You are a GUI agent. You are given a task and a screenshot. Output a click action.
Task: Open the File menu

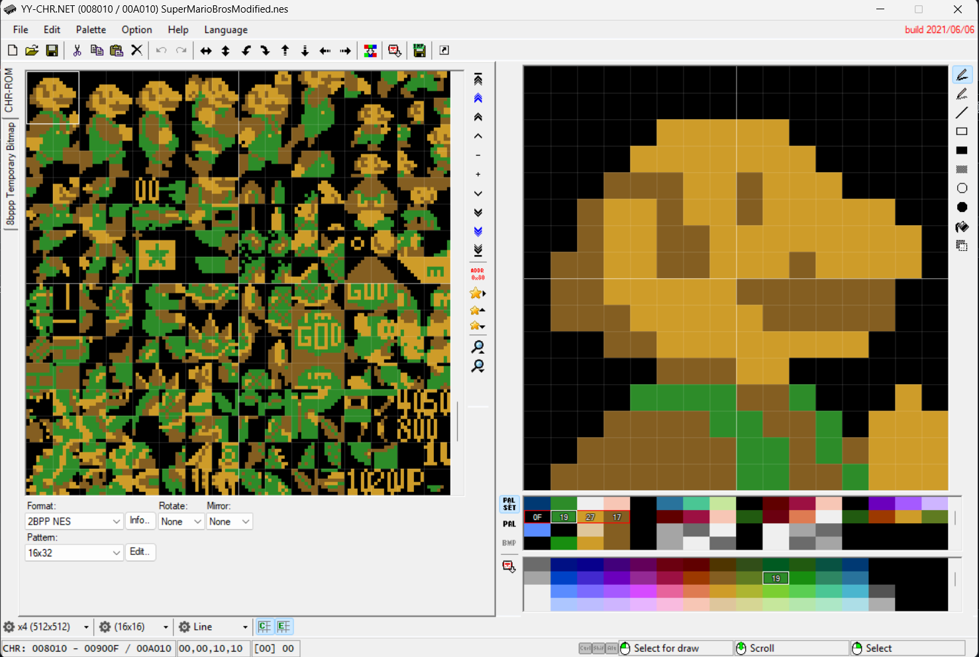click(x=21, y=30)
